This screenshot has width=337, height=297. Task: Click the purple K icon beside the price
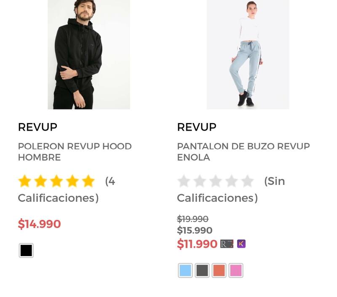click(x=241, y=244)
